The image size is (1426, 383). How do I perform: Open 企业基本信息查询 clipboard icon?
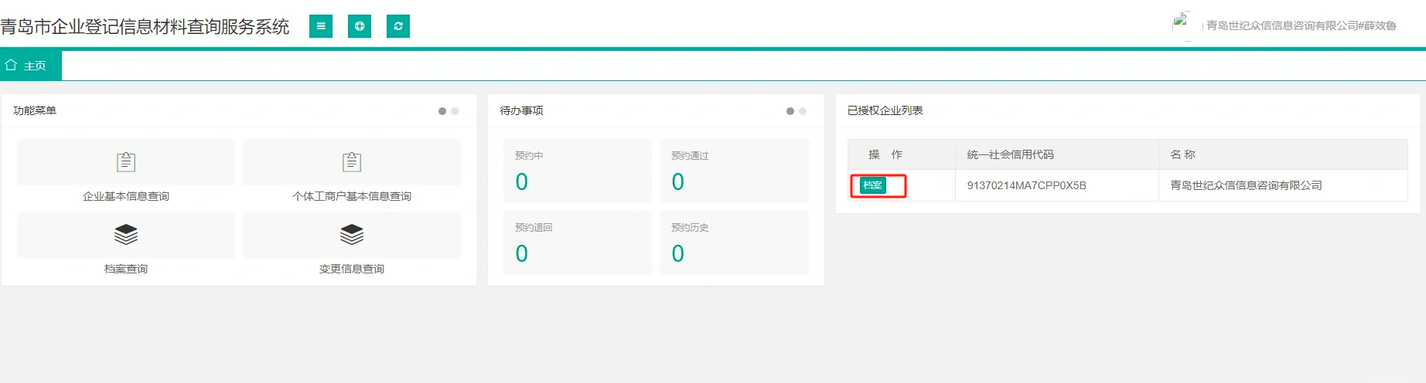tap(126, 162)
